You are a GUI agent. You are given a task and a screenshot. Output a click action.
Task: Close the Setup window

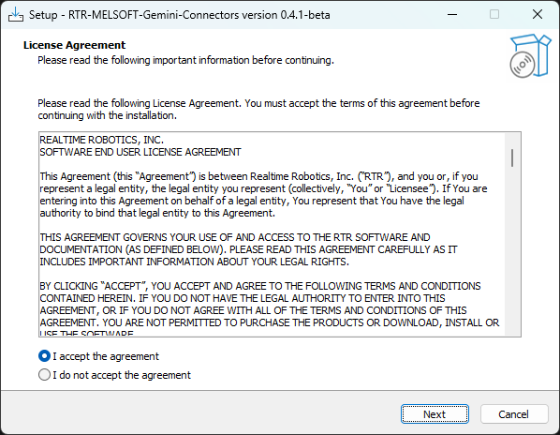click(x=538, y=15)
